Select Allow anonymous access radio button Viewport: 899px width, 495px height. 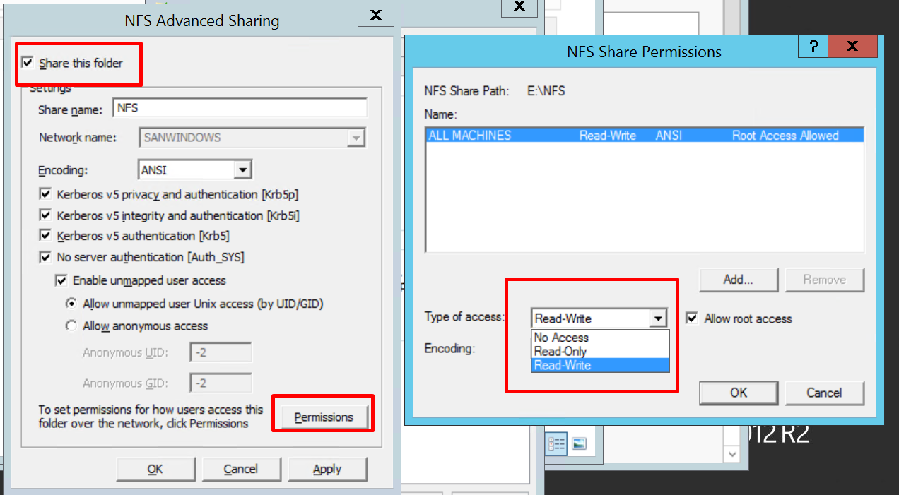tap(71, 326)
